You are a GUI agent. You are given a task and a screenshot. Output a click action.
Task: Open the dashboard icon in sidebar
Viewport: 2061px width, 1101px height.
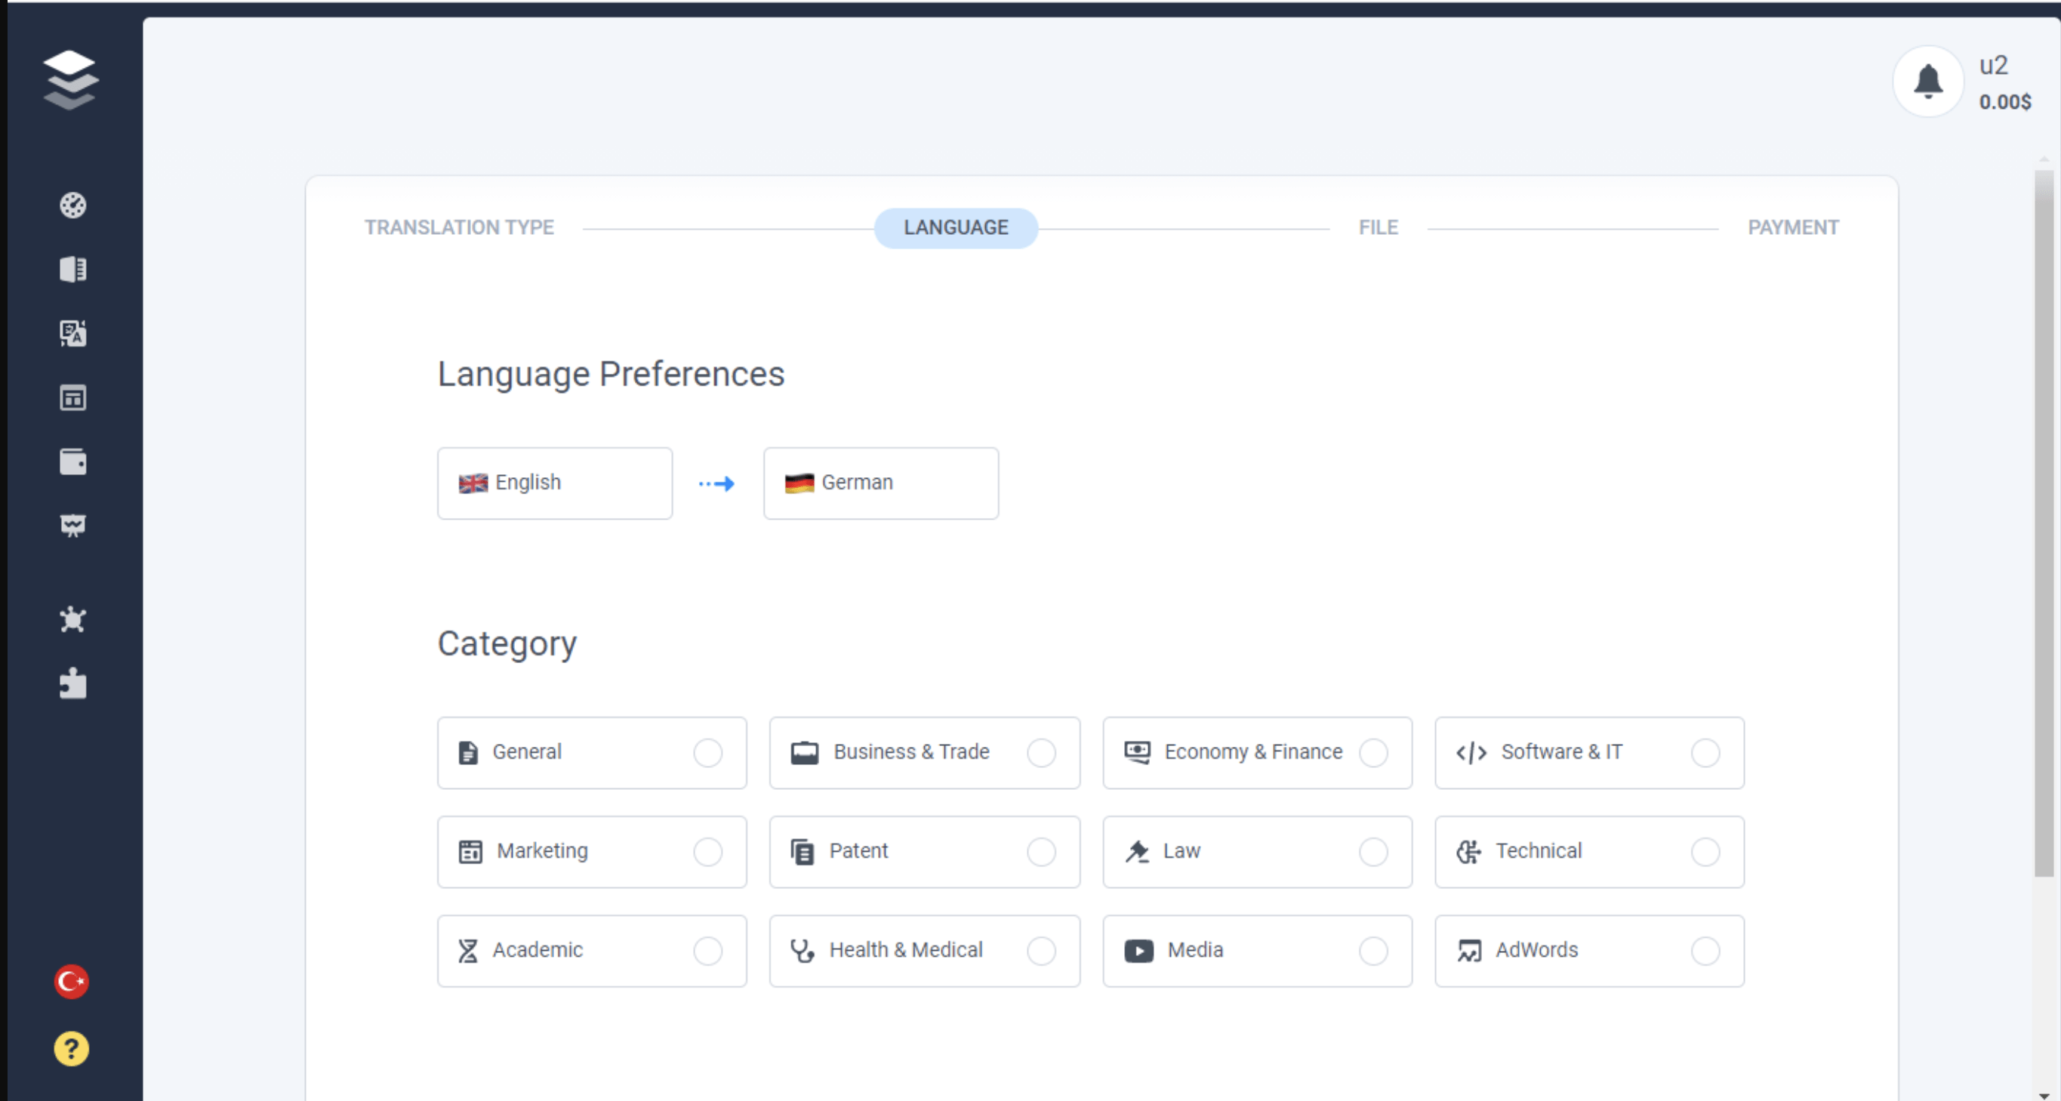(72, 205)
